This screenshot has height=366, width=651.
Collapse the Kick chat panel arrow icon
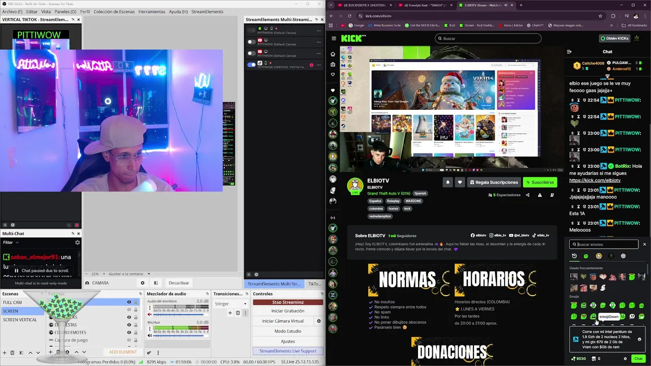tap(569, 51)
